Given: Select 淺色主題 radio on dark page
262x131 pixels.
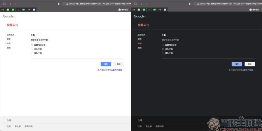Looking at the screenshot, I should [163, 53].
